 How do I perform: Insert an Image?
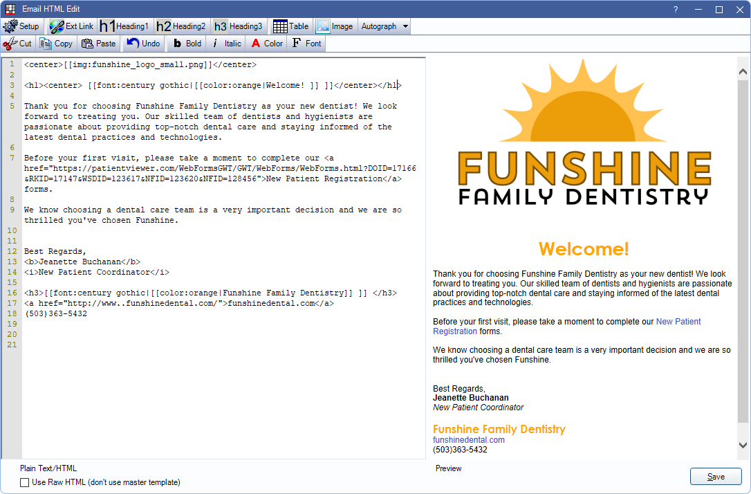(335, 26)
